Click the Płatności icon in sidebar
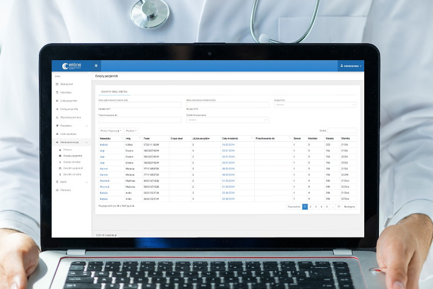433x289 pixels. [57, 190]
